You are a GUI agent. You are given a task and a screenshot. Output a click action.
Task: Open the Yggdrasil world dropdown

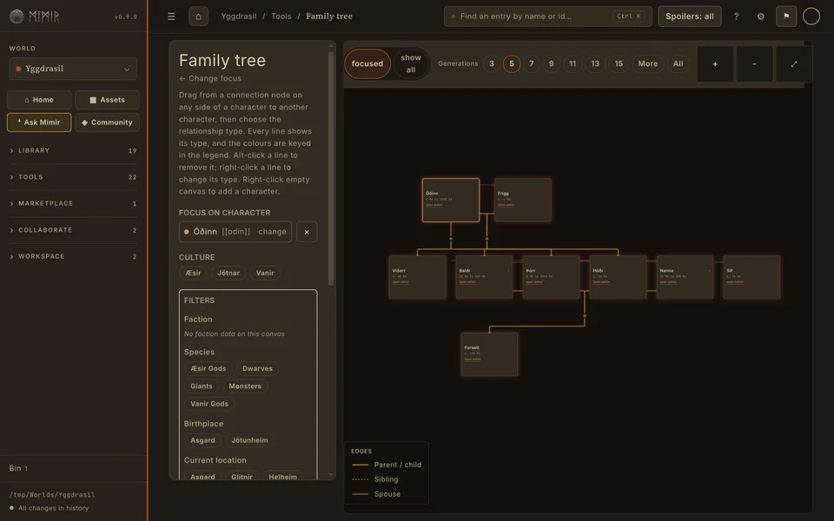[73, 69]
